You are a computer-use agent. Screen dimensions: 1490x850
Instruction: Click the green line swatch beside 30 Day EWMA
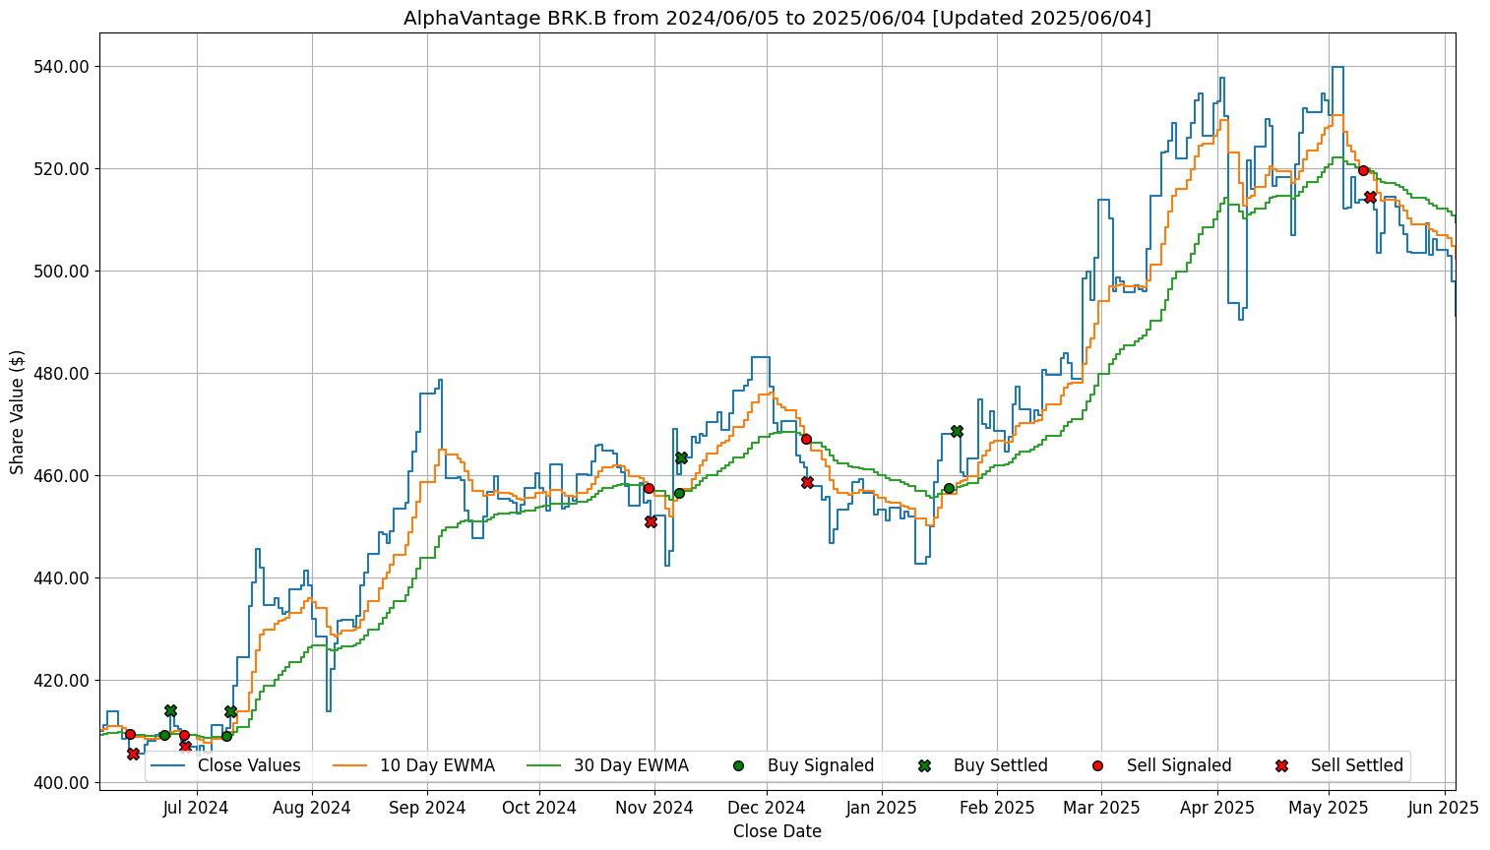(545, 765)
